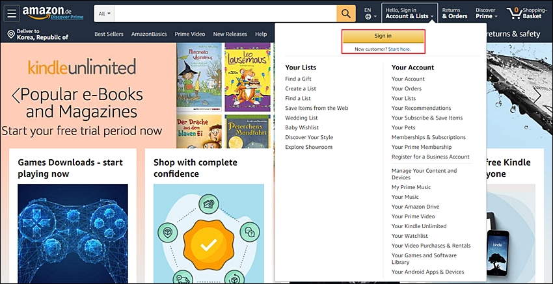The image size is (553, 284).
Task: Open Your Pets
Action: [403, 127]
